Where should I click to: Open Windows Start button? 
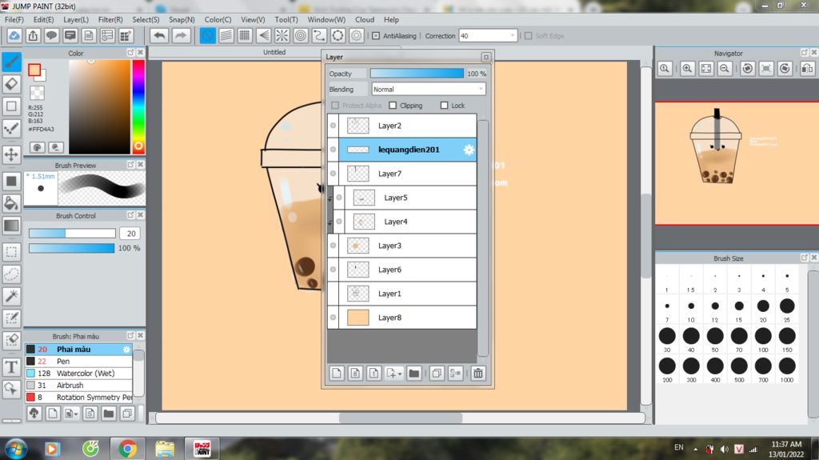16,449
